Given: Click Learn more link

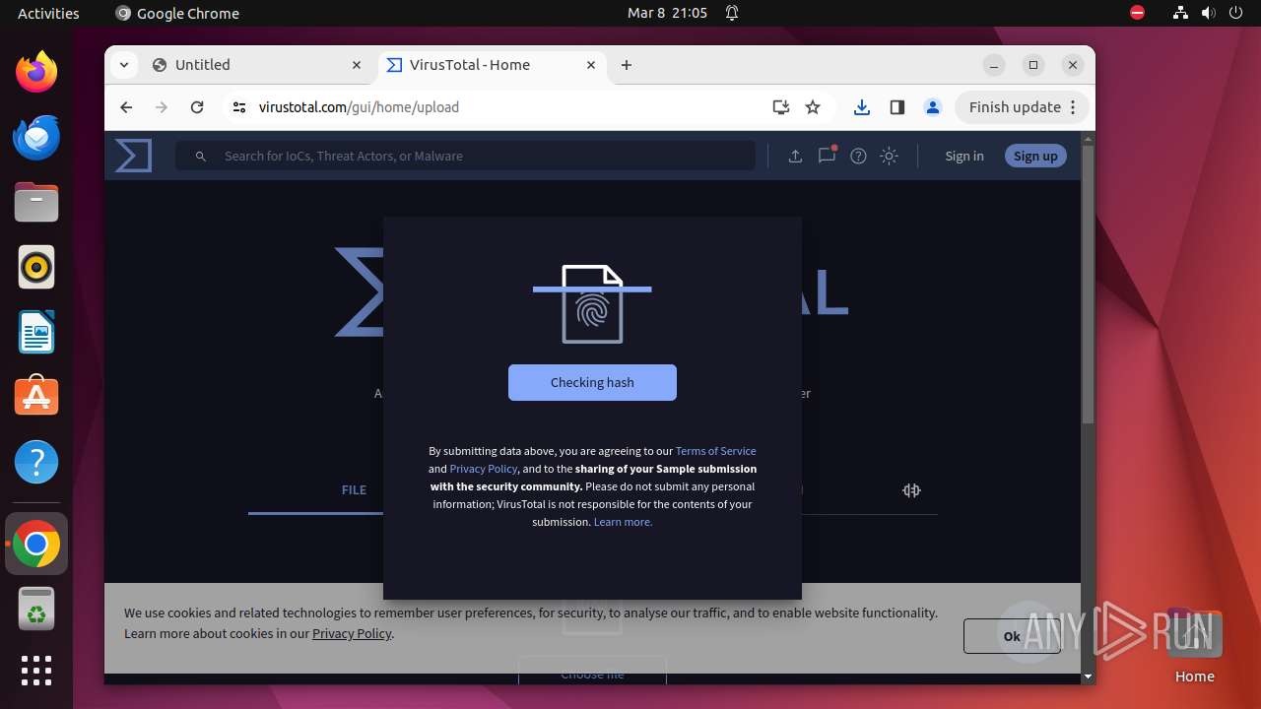Looking at the screenshot, I should pos(623,522).
